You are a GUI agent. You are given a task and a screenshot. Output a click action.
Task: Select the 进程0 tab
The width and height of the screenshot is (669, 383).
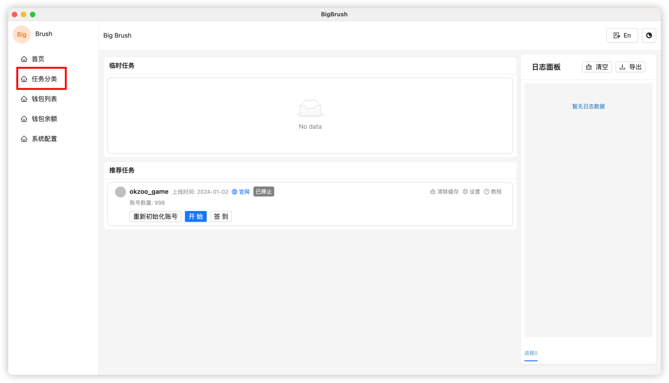(x=531, y=353)
